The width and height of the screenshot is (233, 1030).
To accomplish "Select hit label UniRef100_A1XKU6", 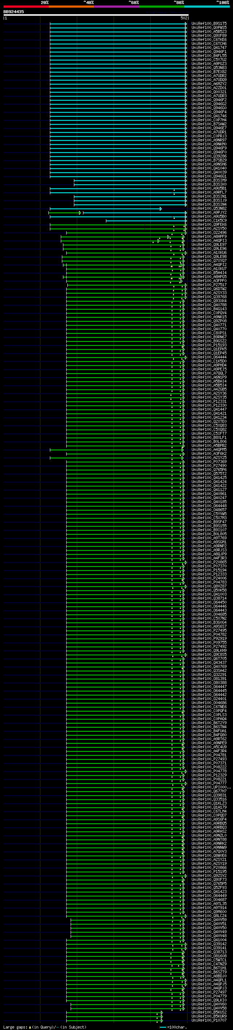I will click(209, 253).
